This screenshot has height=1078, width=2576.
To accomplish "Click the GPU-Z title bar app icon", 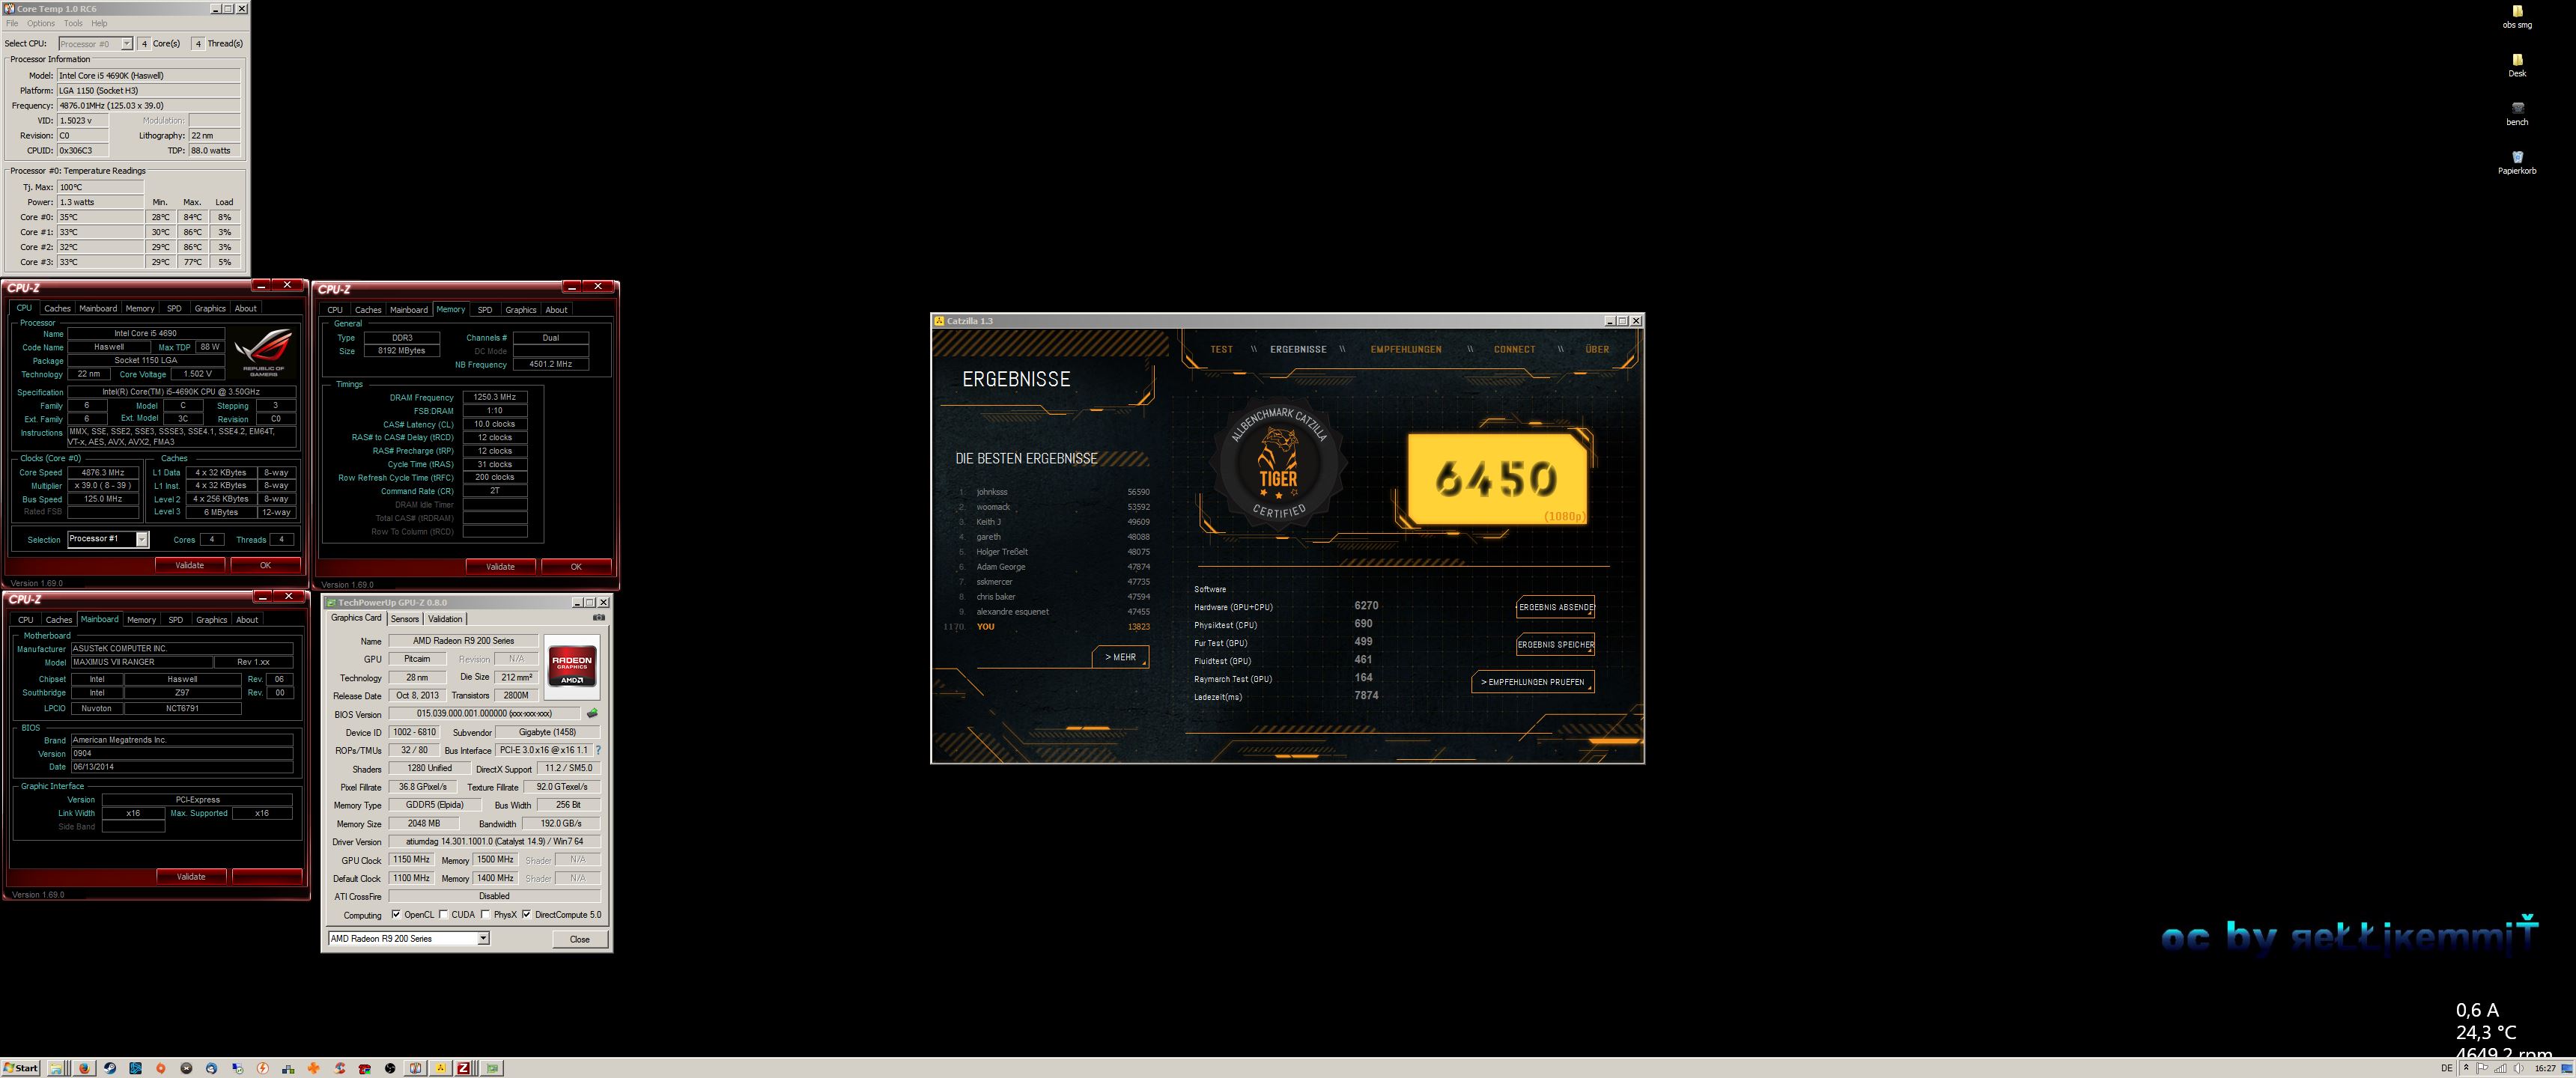I will tap(331, 603).
